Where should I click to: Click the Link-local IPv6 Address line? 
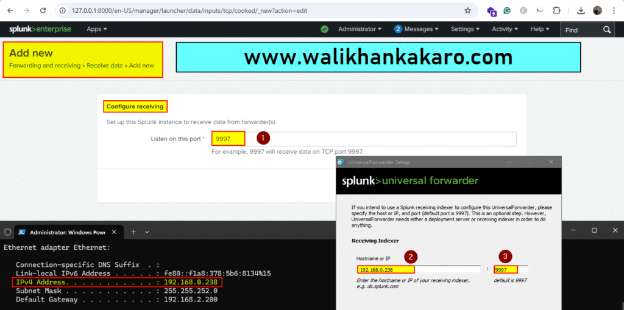pyautogui.click(x=143, y=274)
